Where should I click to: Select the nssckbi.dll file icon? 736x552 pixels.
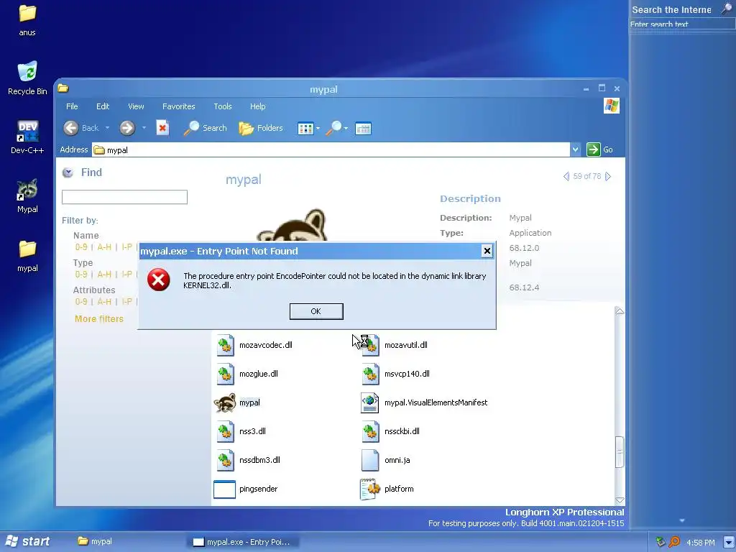370,431
